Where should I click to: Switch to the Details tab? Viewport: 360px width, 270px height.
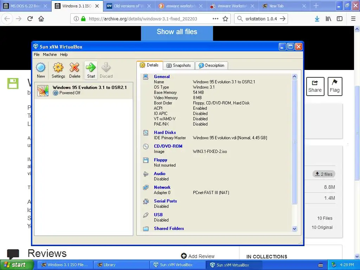pos(149,65)
